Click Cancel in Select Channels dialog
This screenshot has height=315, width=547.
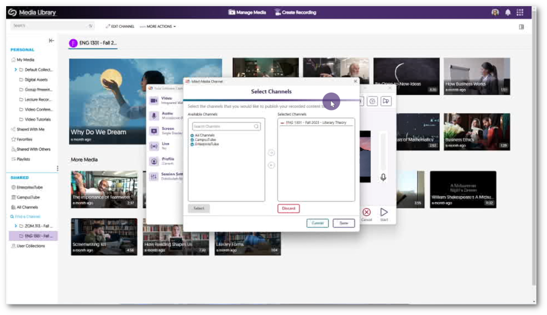[x=318, y=223]
